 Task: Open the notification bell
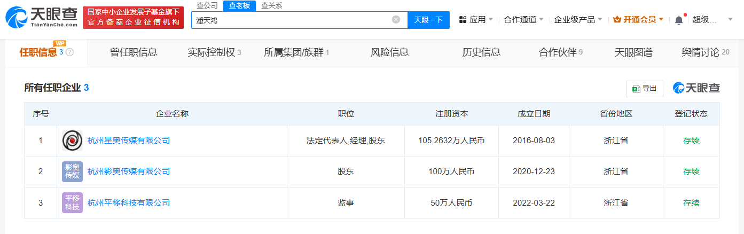[679, 20]
